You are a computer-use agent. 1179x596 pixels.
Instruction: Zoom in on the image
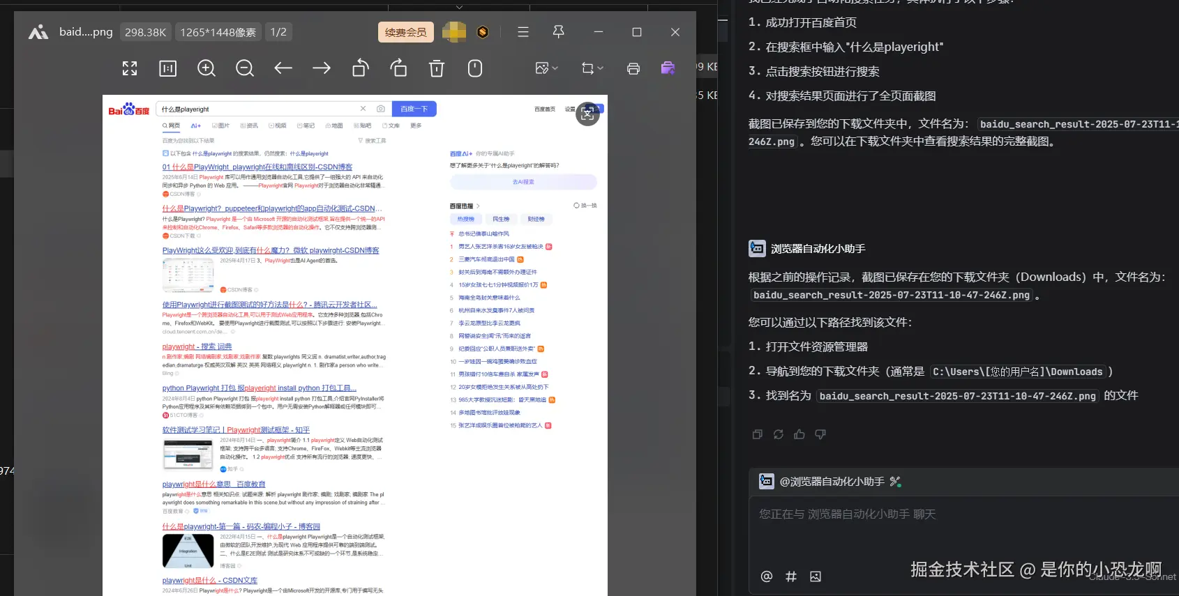tap(206, 68)
